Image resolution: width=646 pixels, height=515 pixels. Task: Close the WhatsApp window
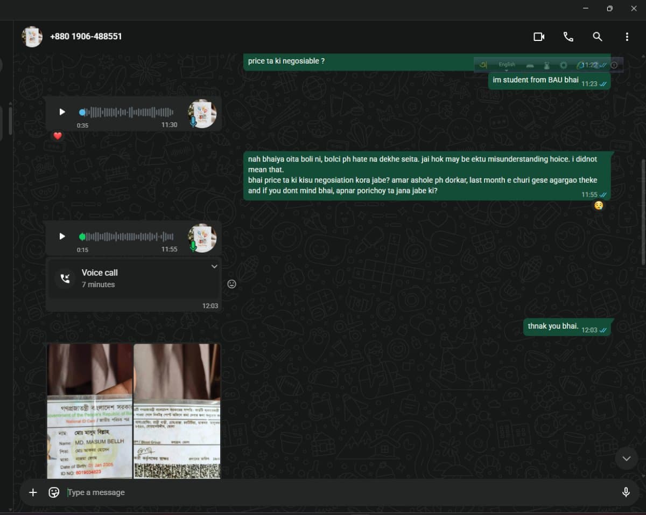click(x=634, y=9)
